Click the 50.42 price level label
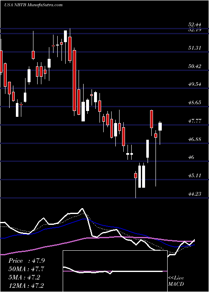209x292 pixels. [195, 66]
